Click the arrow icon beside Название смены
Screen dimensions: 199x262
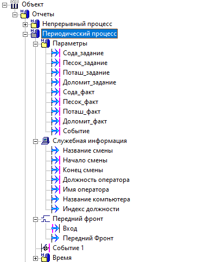[55, 150]
